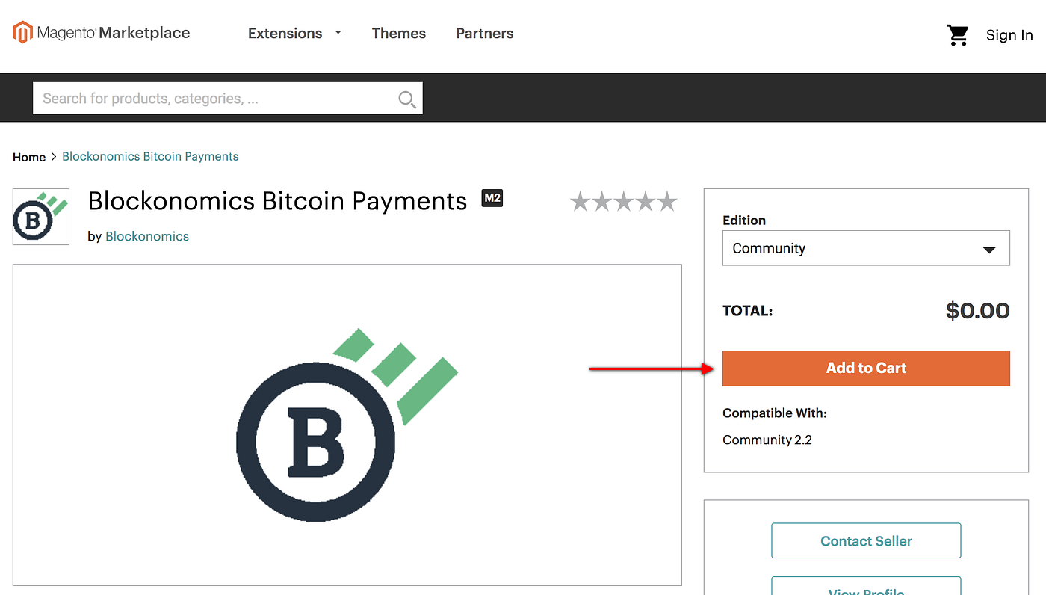Go to the Partners menu item
This screenshot has height=595, width=1046.
pos(485,33)
